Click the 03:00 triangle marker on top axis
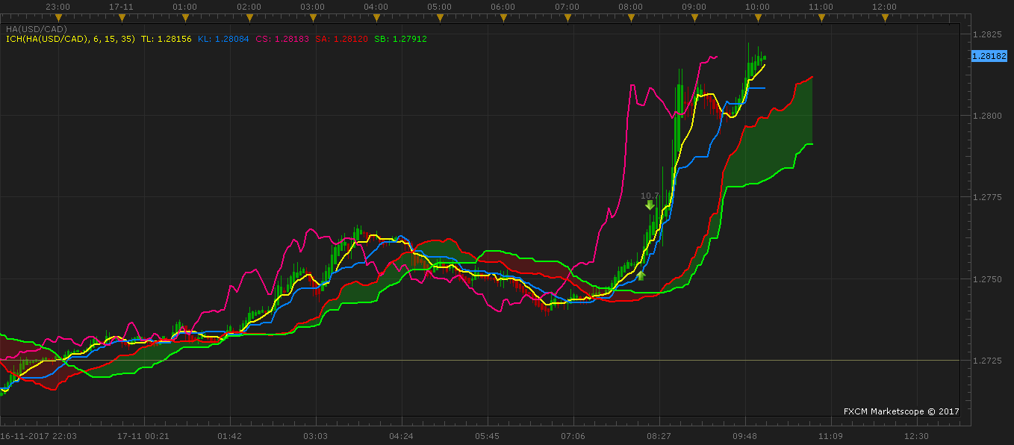The image size is (1014, 445). (x=312, y=17)
